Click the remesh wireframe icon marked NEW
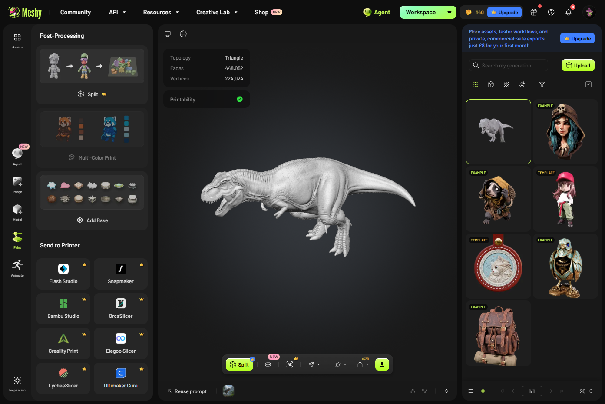Image resolution: width=605 pixels, height=404 pixels. (x=268, y=364)
